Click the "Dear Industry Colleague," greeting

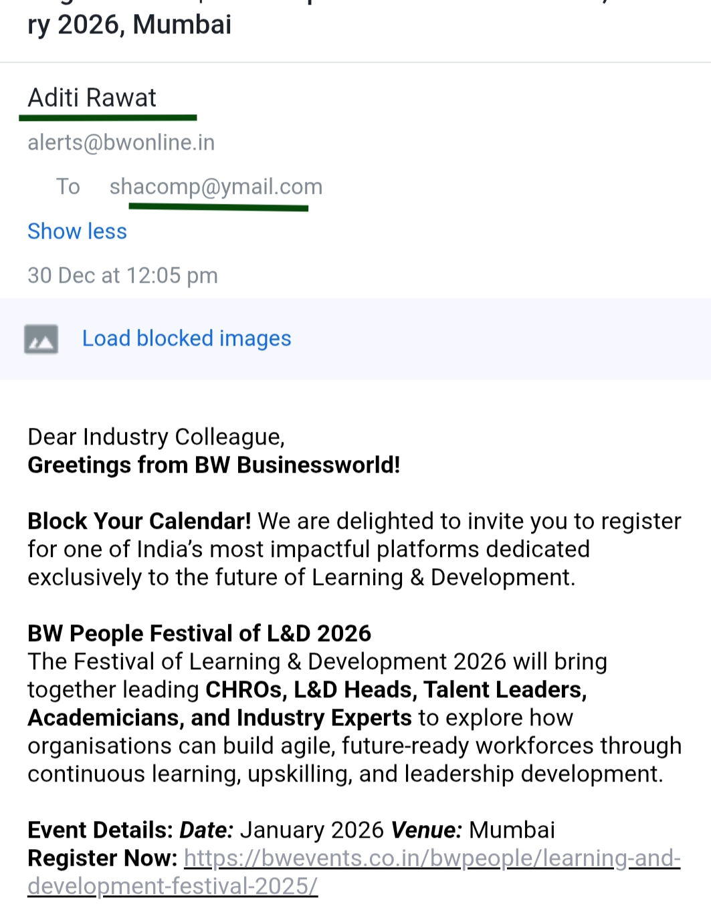pos(156,437)
